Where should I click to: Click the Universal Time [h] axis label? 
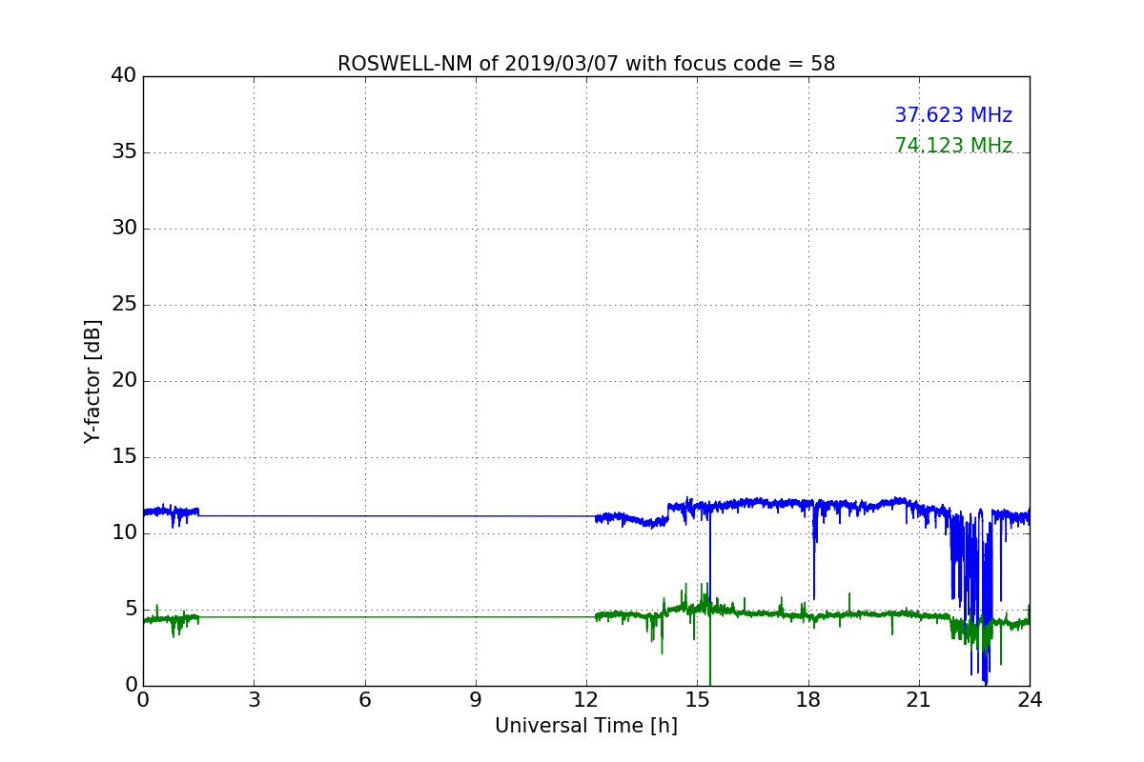(586, 726)
